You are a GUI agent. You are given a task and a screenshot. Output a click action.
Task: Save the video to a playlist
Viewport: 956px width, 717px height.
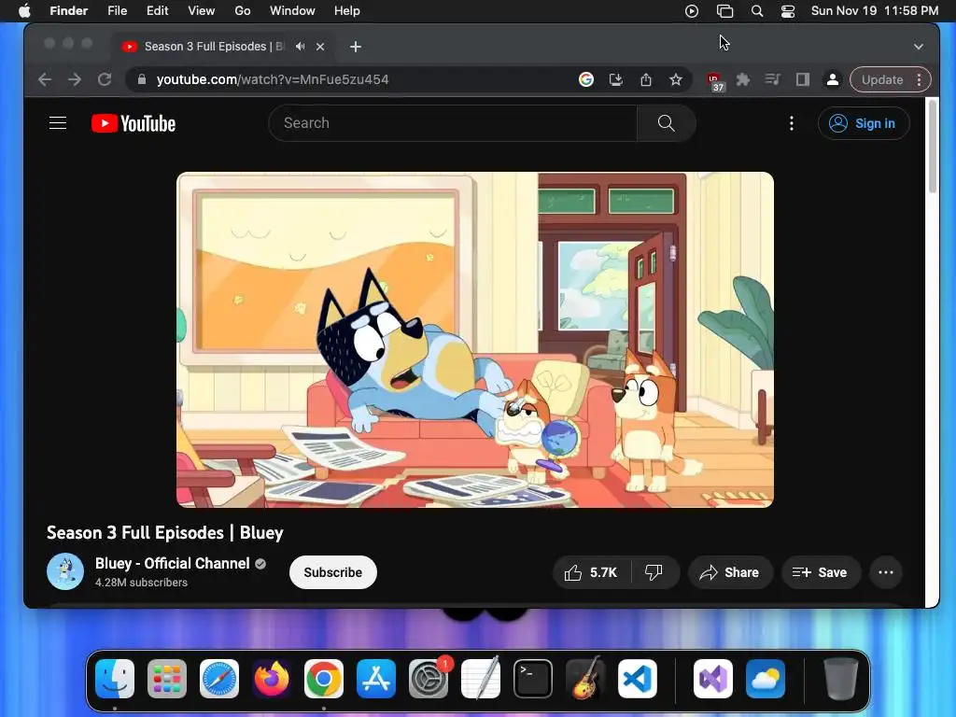pos(822,572)
